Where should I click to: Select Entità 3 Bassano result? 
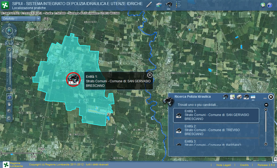216,142
